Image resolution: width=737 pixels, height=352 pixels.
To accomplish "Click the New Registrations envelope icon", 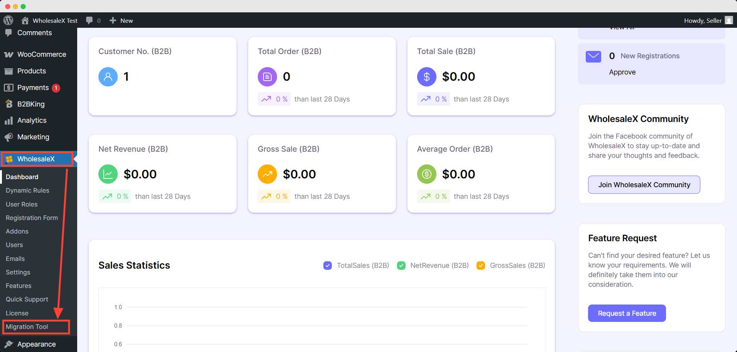I will coord(593,56).
